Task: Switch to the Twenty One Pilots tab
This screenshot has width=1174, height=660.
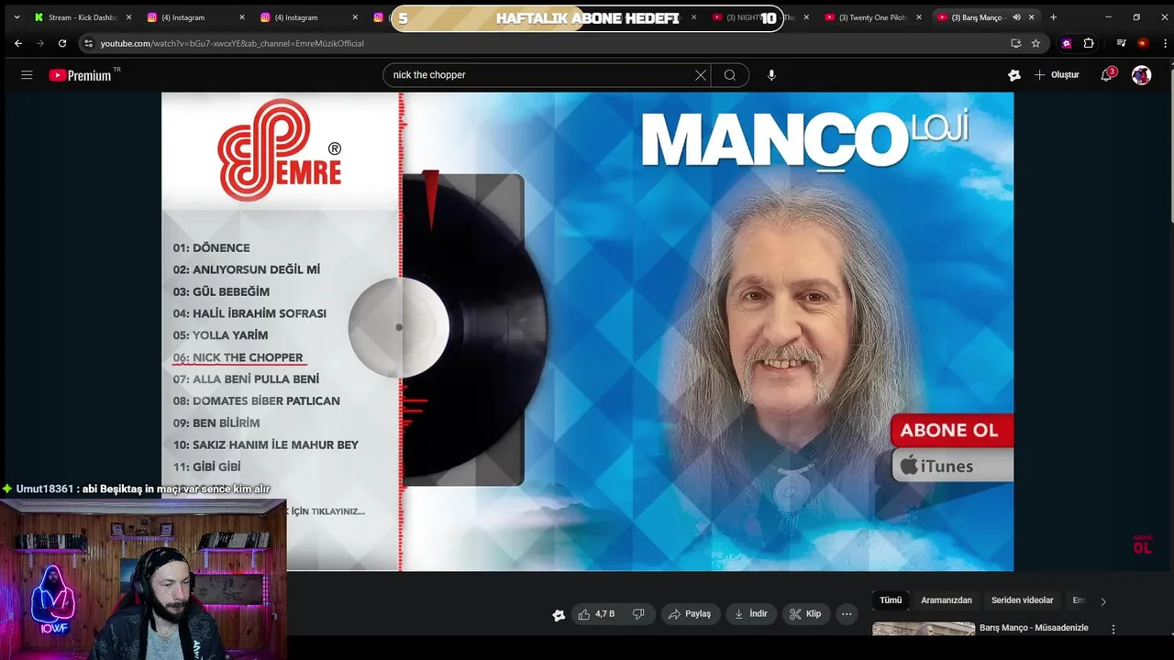Action: tap(872, 17)
